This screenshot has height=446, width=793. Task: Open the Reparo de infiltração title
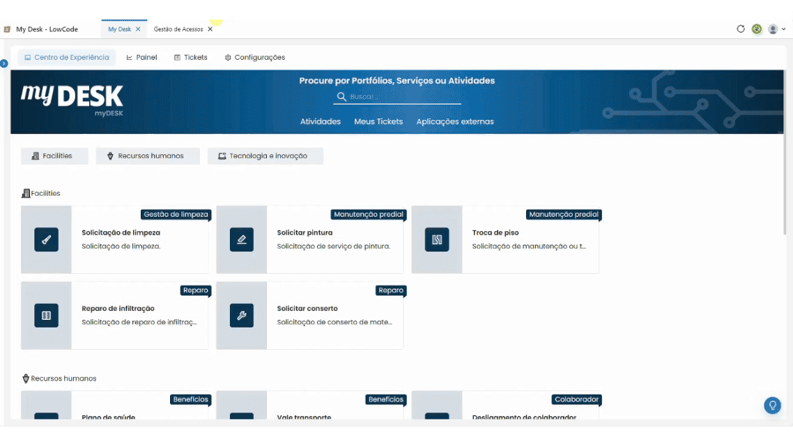click(x=118, y=309)
